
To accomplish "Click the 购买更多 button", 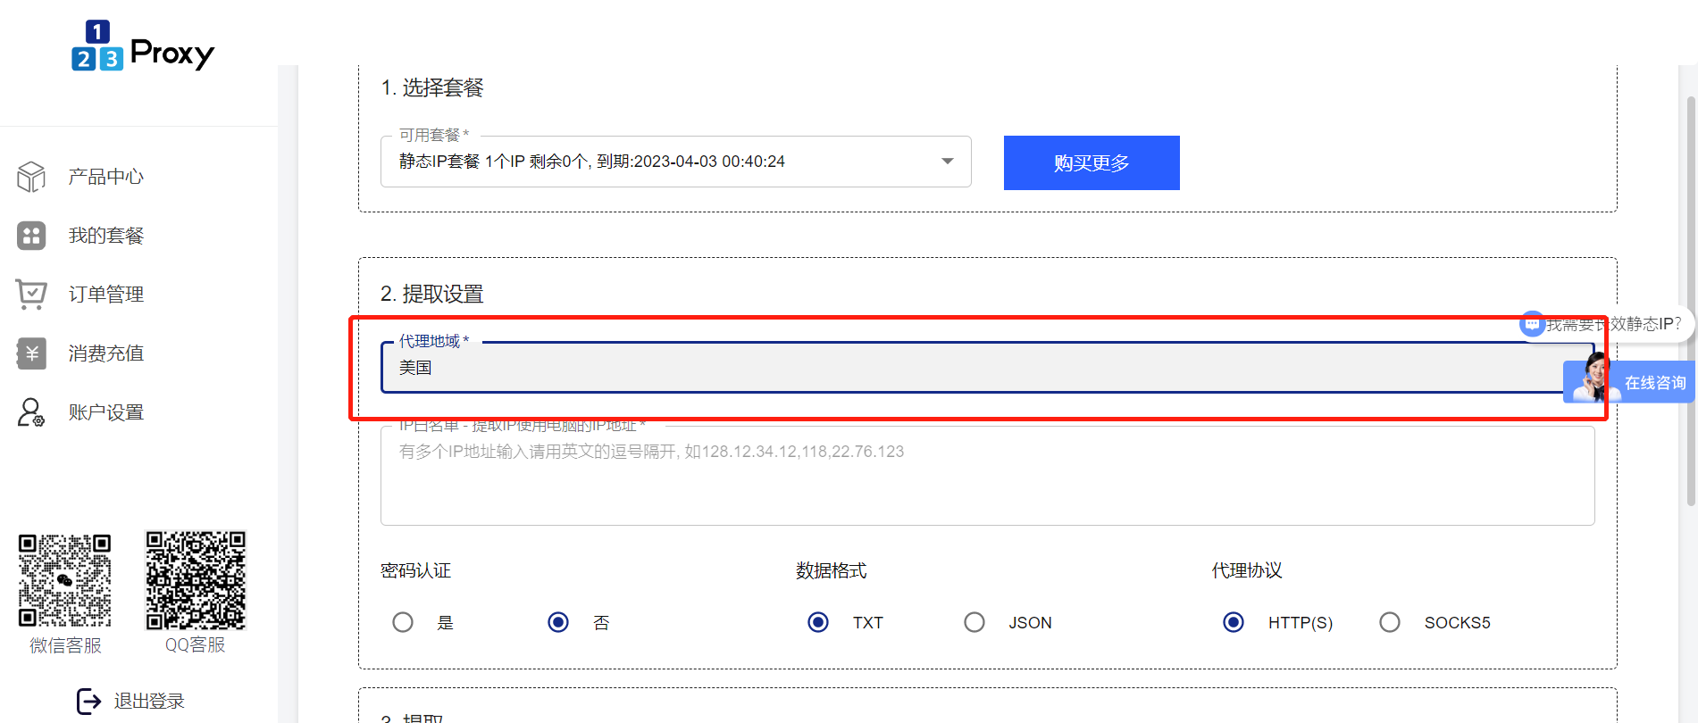I will (1092, 162).
